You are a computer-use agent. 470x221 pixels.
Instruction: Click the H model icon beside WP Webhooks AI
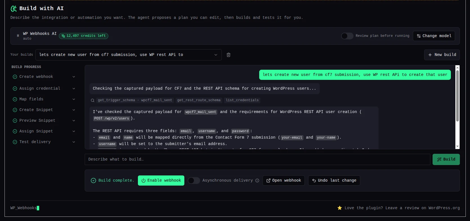[x=18, y=36]
